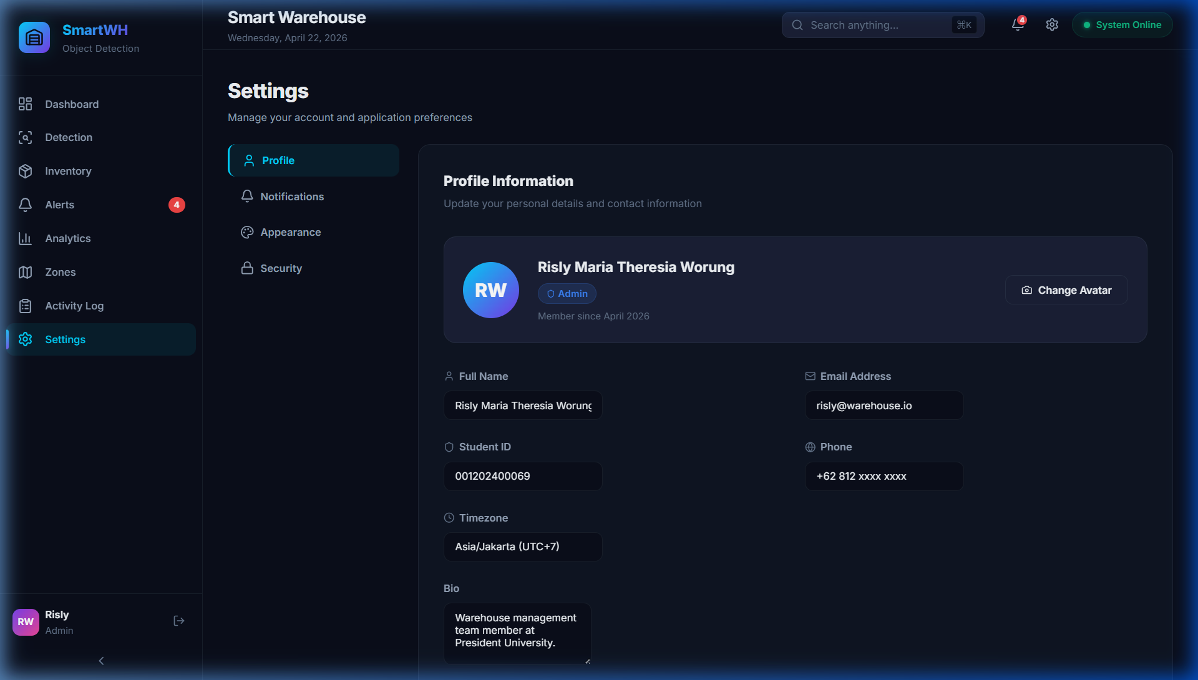Image resolution: width=1198 pixels, height=680 pixels.
Task: Go to Inventory in the sidebar
Action: click(68, 171)
